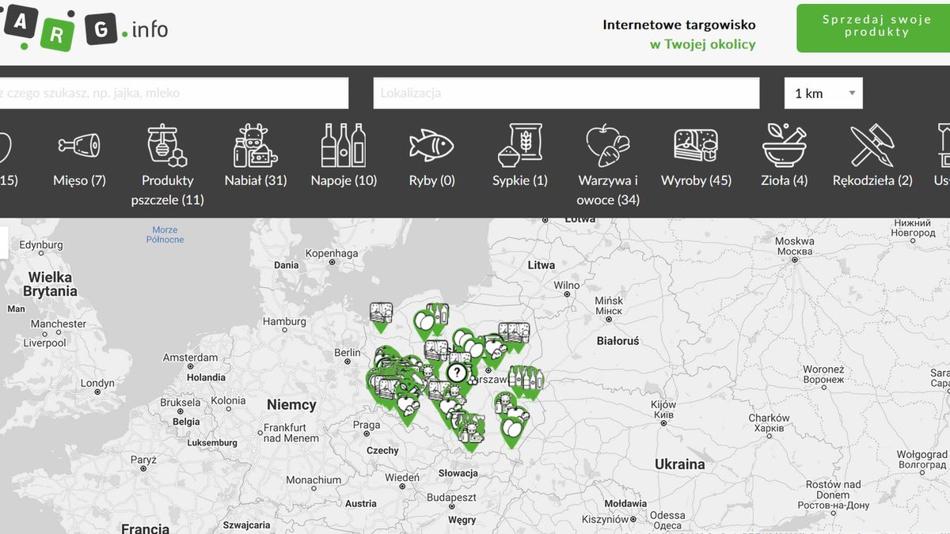
Task: Expand the partially visible Usługi category
Action: pyautogui.click(x=942, y=158)
